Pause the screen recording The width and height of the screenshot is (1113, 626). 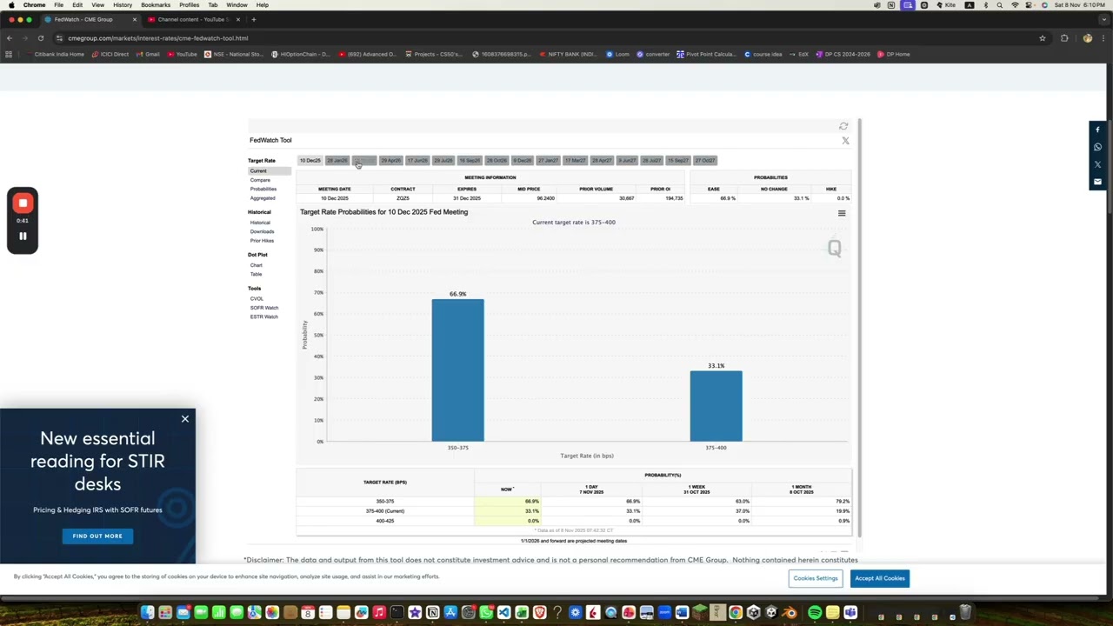[23, 236]
